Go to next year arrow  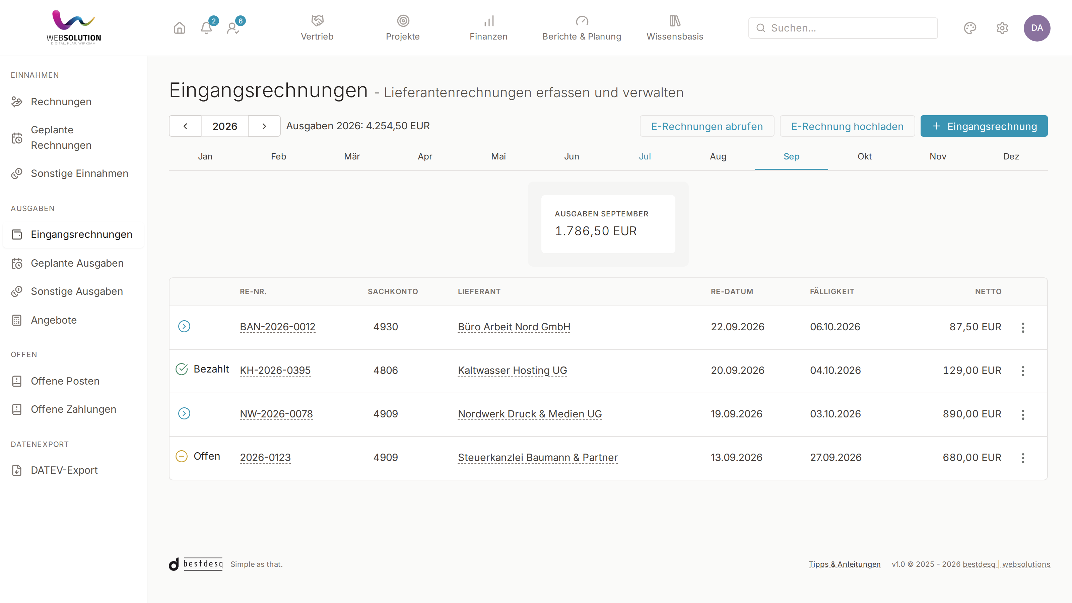click(264, 126)
